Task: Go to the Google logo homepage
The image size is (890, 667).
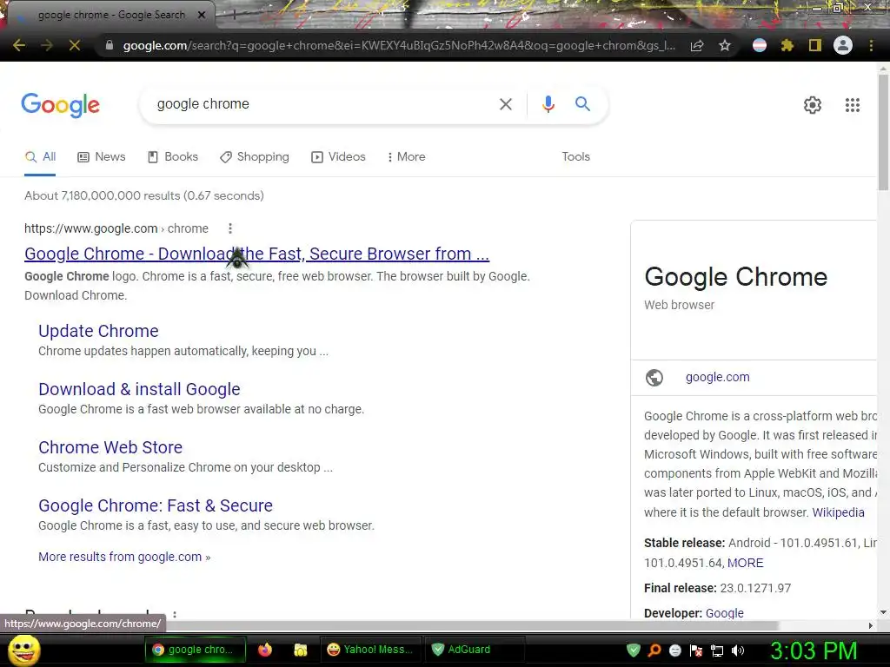Action: coord(60,105)
